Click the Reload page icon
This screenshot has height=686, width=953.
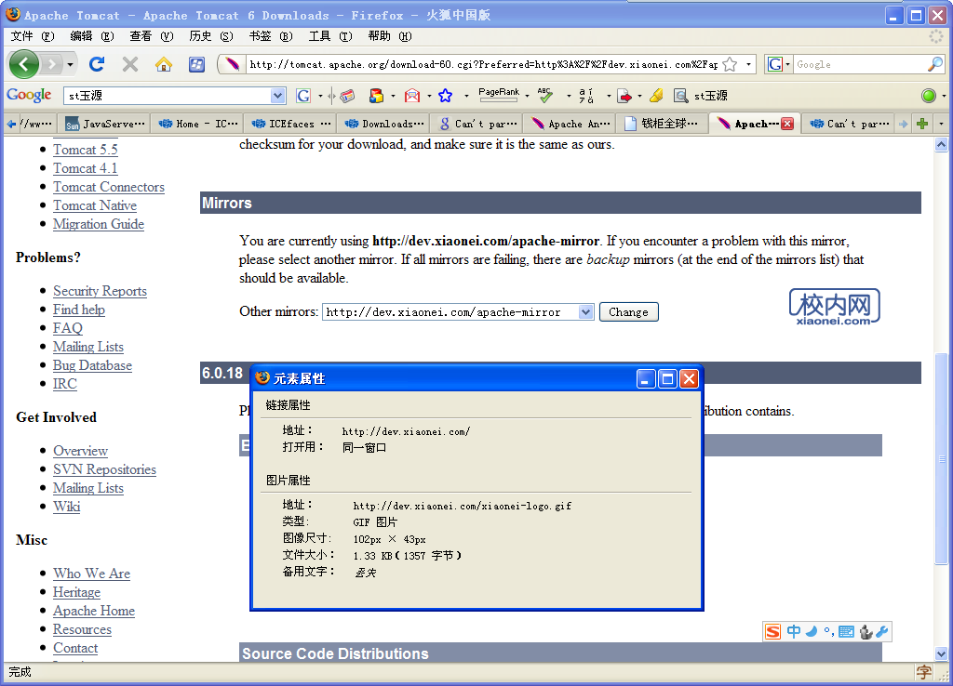97,64
